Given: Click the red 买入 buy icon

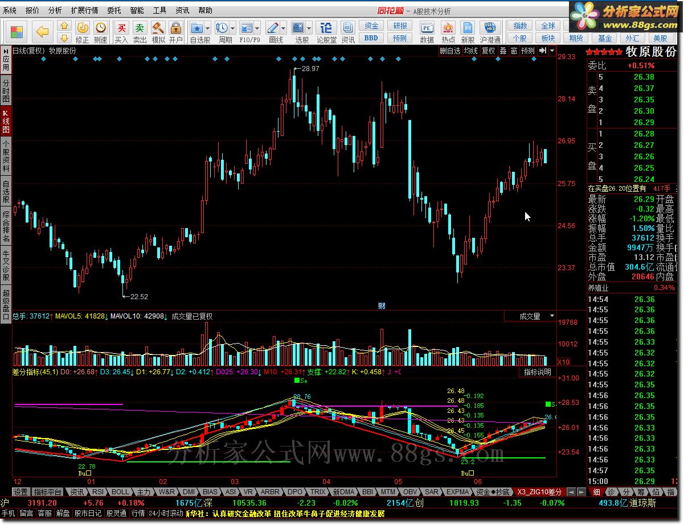Looking at the screenshot, I should pos(121,27).
